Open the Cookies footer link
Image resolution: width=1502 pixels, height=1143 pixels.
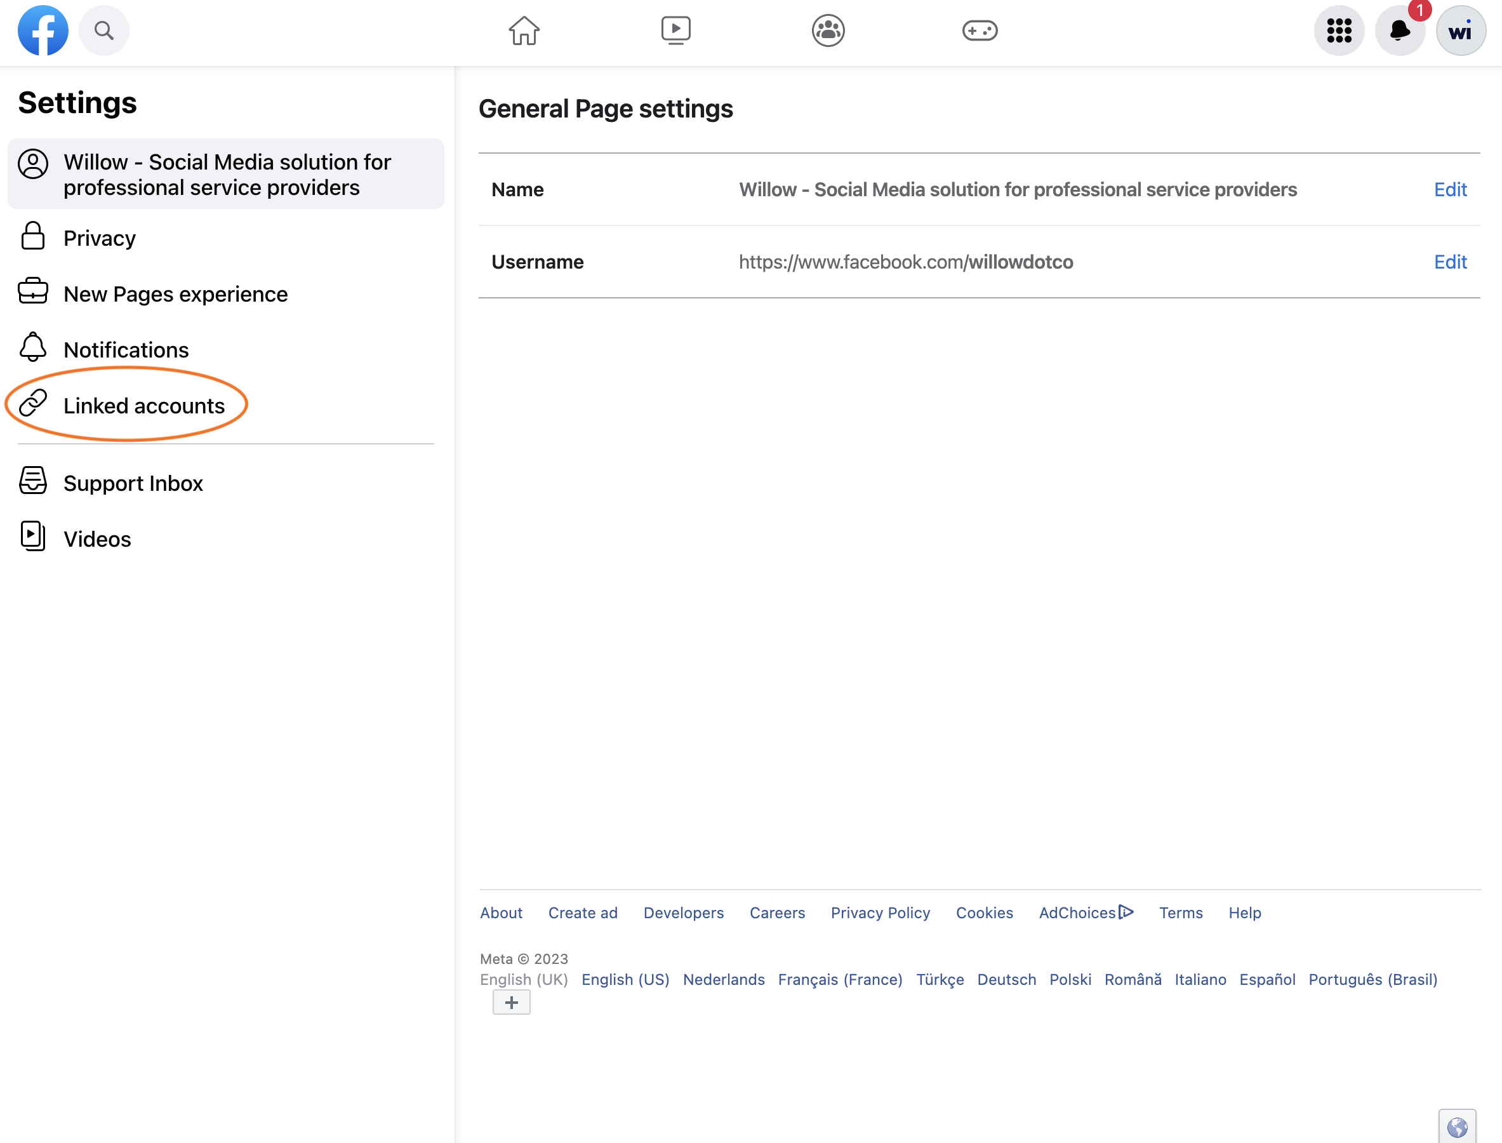985,913
